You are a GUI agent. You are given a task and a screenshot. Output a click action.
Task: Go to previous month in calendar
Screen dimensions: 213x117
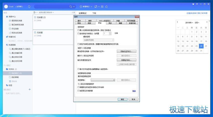point(177,22)
